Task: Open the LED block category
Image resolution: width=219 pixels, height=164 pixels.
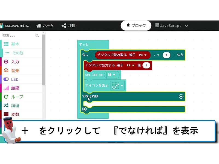Action: click(15, 79)
